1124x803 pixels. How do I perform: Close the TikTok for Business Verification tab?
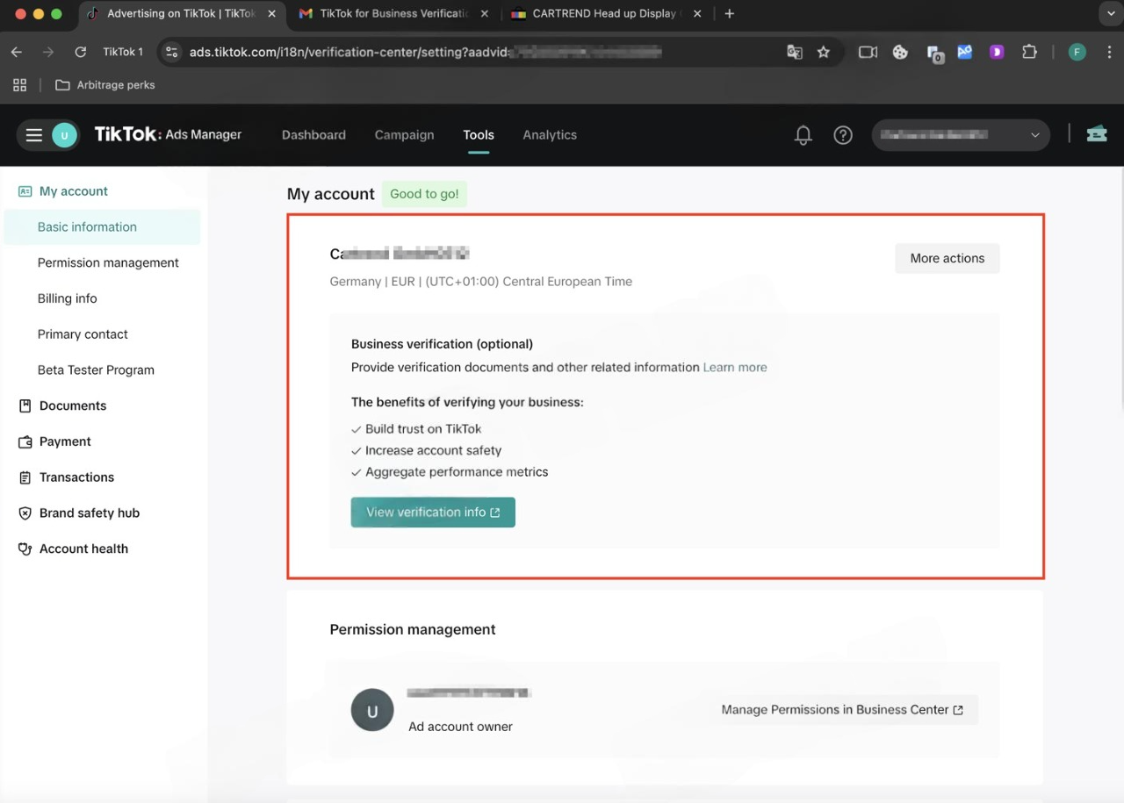point(485,14)
